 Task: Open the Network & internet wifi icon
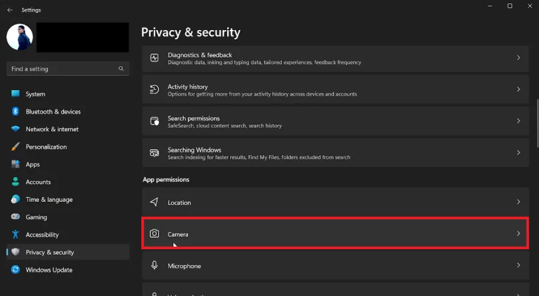(x=16, y=129)
